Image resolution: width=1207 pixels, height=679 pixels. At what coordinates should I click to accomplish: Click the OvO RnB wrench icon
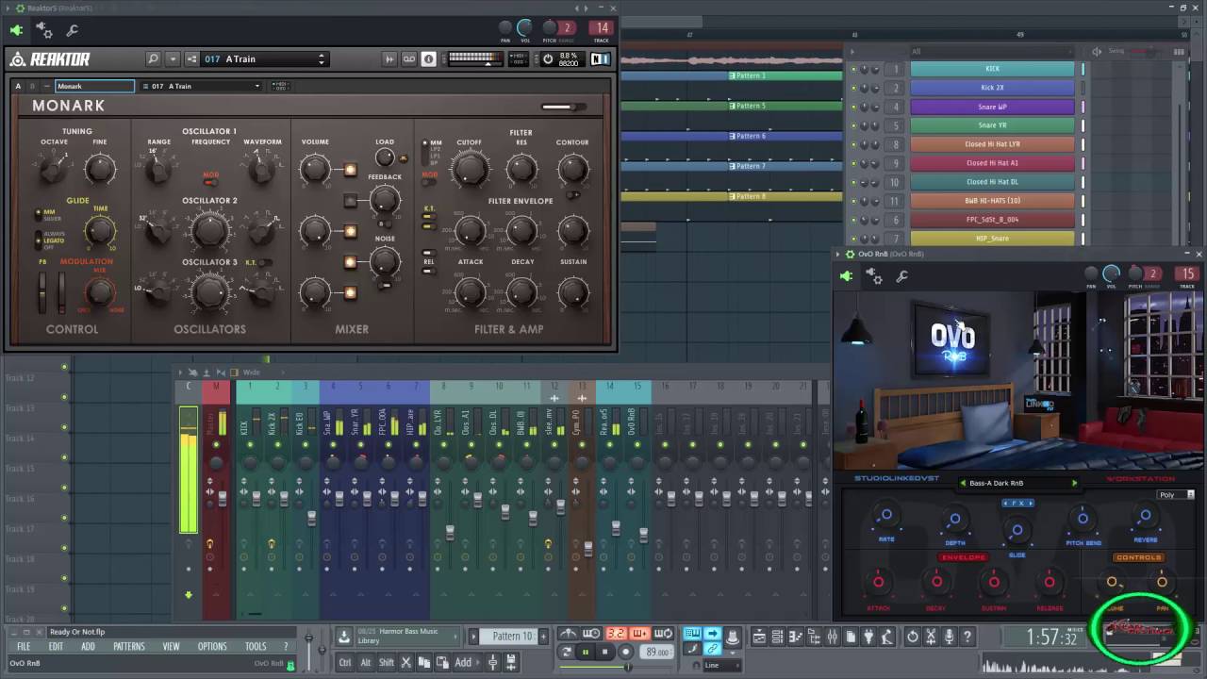(x=902, y=276)
